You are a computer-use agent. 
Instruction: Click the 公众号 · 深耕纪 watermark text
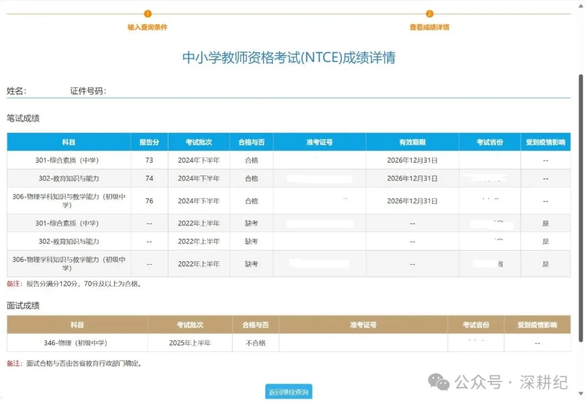pyautogui.click(x=511, y=383)
